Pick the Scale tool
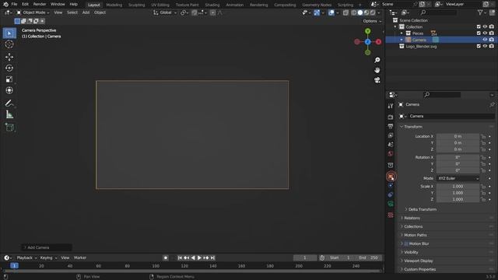This screenshot has height=280, width=498. point(9,79)
